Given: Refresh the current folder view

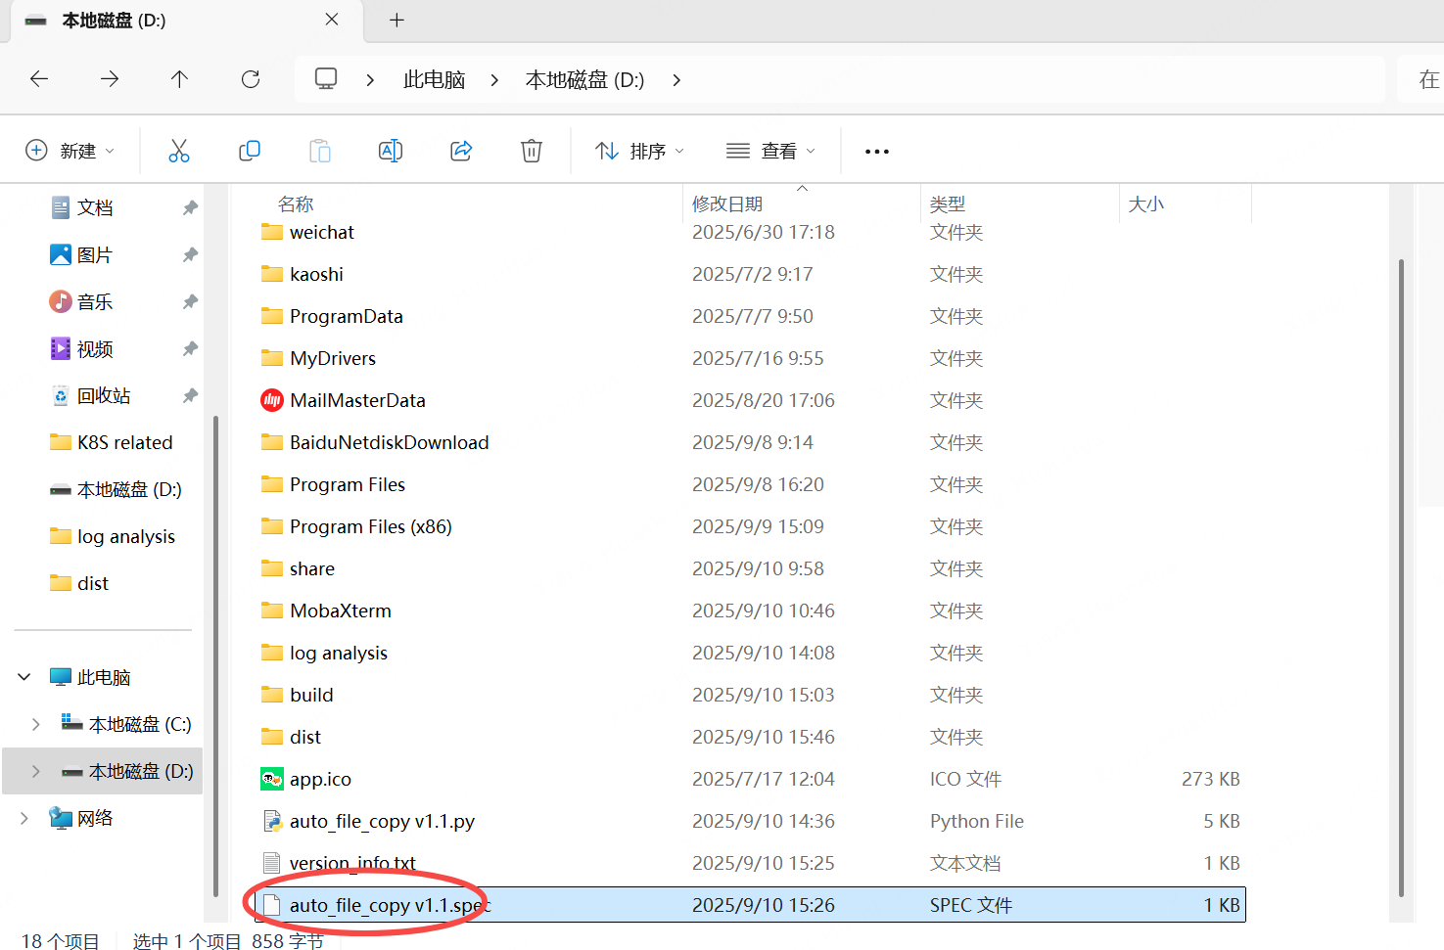Looking at the screenshot, I should click(251, 79).
